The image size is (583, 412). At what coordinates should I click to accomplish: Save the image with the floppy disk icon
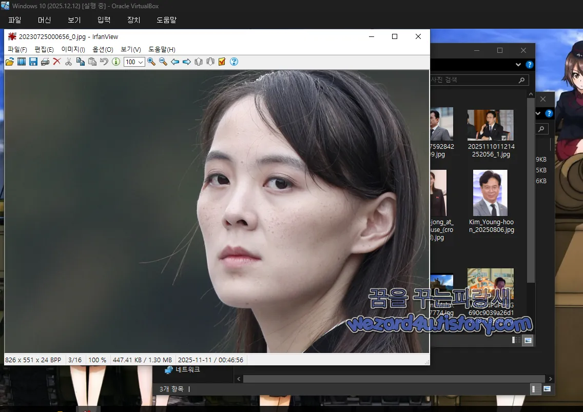(x=33, y=62)
